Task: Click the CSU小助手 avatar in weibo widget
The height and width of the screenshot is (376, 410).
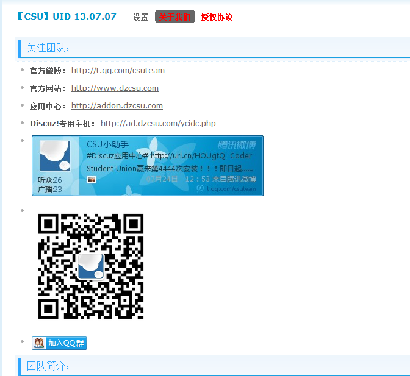Action: [x=55, y=156]
